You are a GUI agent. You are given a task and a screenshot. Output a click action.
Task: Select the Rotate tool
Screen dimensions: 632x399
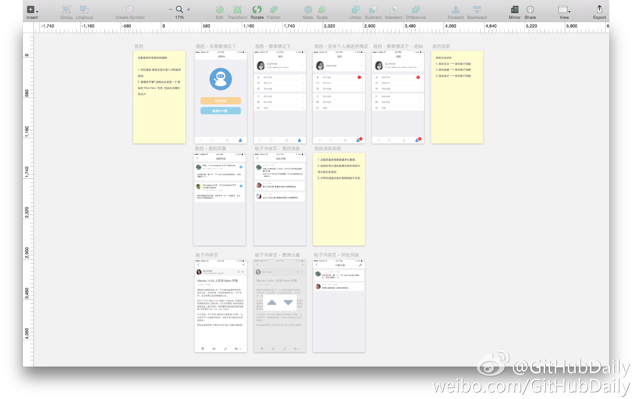[x=257, y=10]
